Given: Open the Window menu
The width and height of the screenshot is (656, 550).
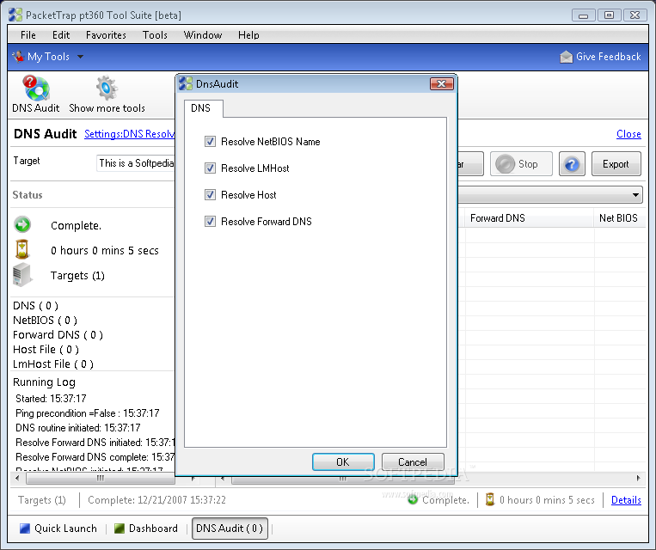Looking at the screenshot, I should click(x=203, y=35).
